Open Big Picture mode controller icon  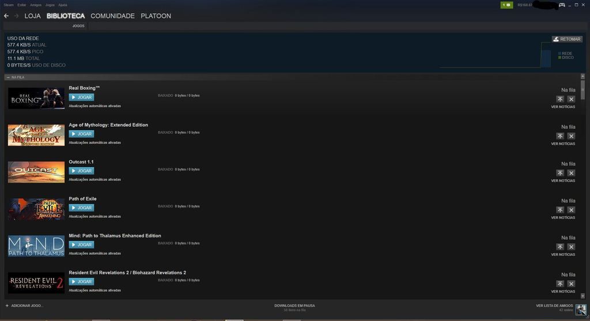[x=562, y=5]
